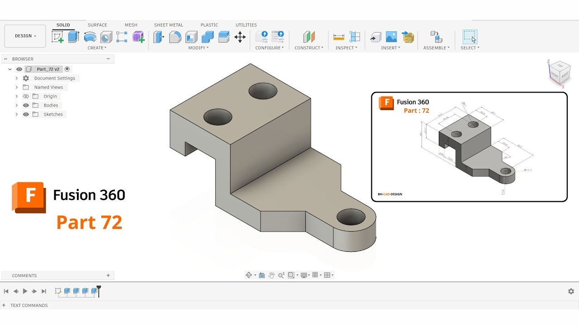Hide the Bodies folder

26,105
